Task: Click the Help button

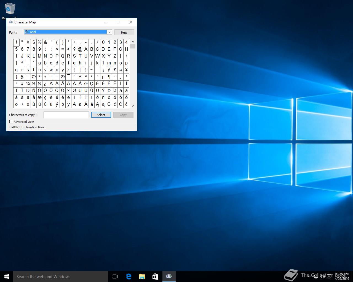Action: 124,32
